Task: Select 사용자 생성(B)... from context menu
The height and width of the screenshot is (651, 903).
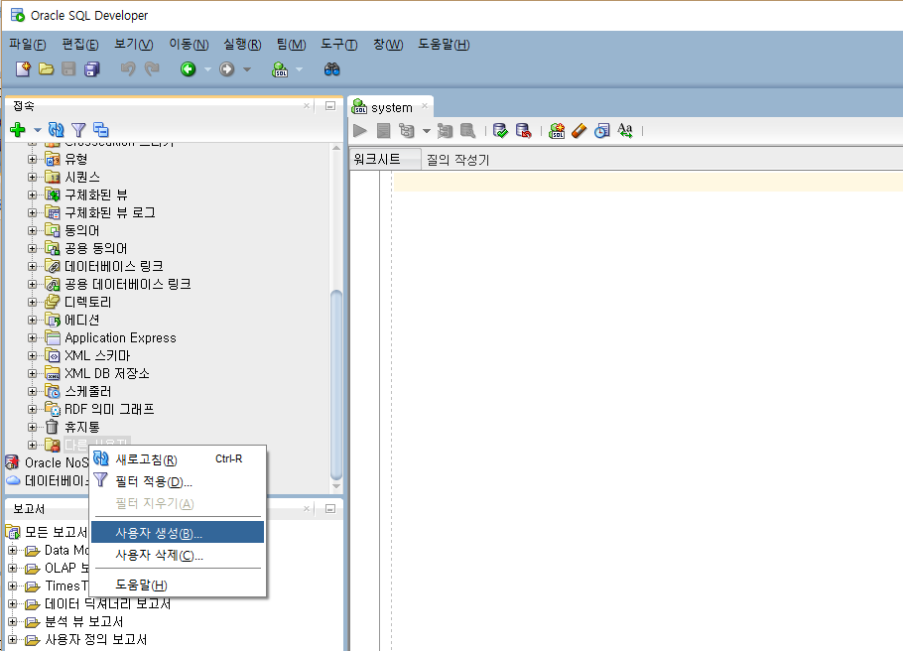Action: pos(178,532)
